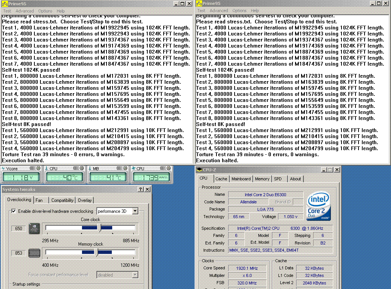Close the CPU fan RPM monitor widget
The width and height of the screenshot is (391, 289).
coord(169,168)
